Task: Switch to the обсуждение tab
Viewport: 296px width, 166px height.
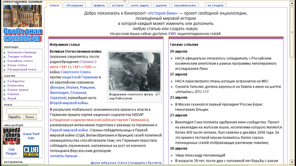Action: click(74, 5)
